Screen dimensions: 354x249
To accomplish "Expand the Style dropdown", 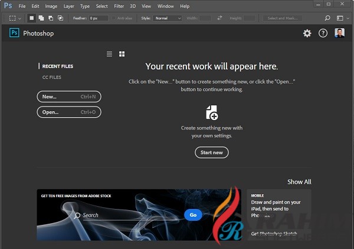I will coord(168,18).
